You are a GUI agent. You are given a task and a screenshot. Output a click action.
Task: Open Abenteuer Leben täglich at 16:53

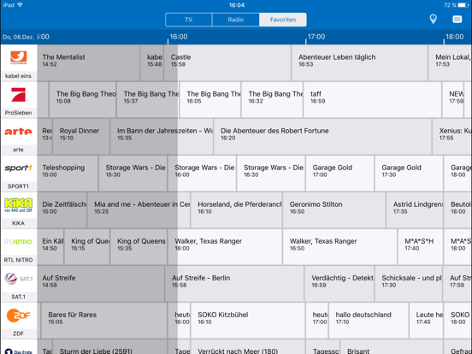point(360,62)
